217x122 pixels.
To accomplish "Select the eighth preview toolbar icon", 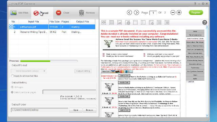I will (159, 22).
